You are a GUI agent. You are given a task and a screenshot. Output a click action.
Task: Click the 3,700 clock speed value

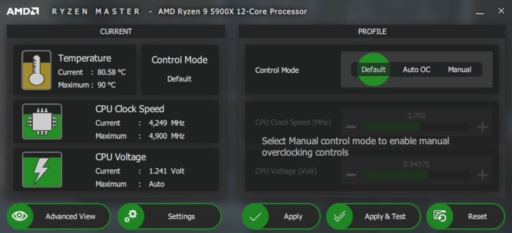pos(416,115)
